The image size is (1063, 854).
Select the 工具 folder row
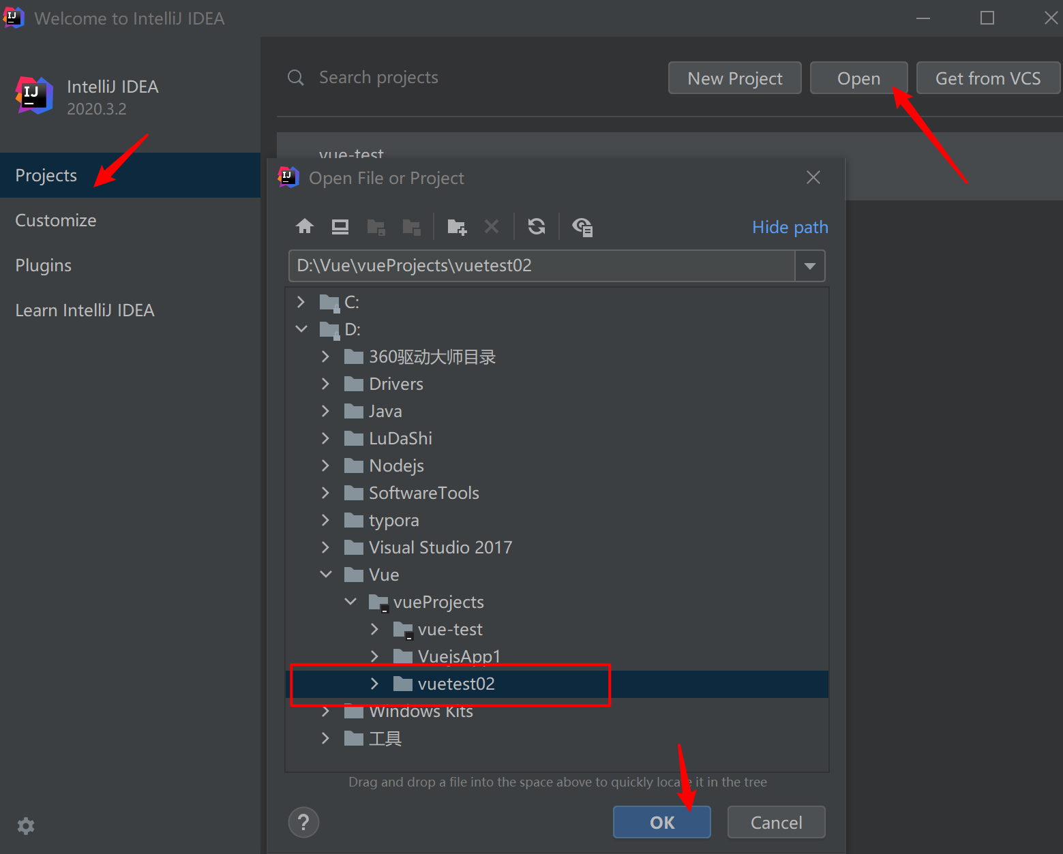(x=557, y=738)
